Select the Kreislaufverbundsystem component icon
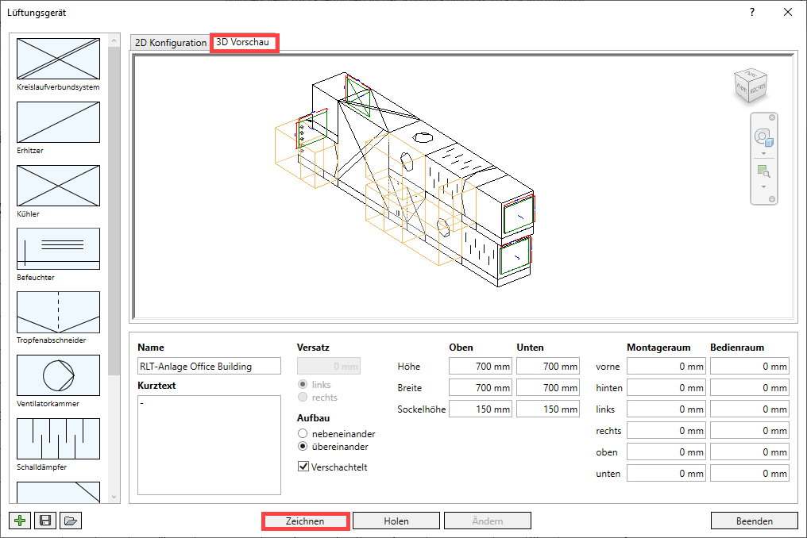The width and height of the screenshot is (807, 538). pos(58,59)
